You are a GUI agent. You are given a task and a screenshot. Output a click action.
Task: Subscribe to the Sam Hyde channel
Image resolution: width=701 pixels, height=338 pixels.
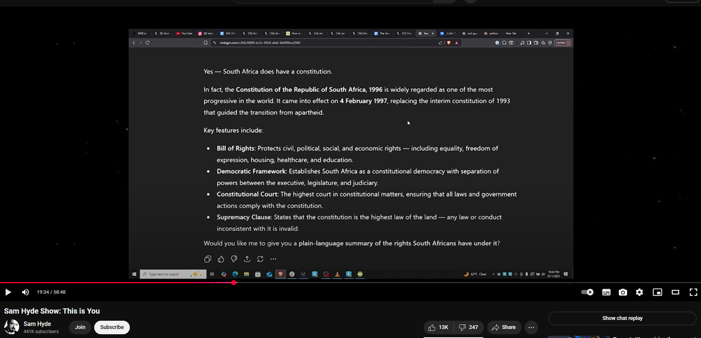click(112, 327)
